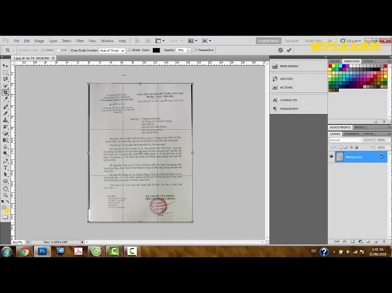Toggle lock transparent pixels in Layers
The image size is (392, 293).
341,148
